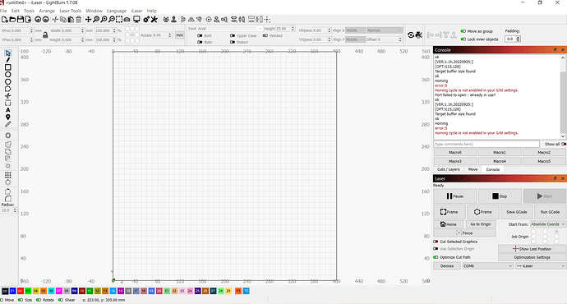Image resolution: width=567 pixels, height=304 pixels.
Task: Select the Edit Nodes tool
Action: click(x=8, y=89)
